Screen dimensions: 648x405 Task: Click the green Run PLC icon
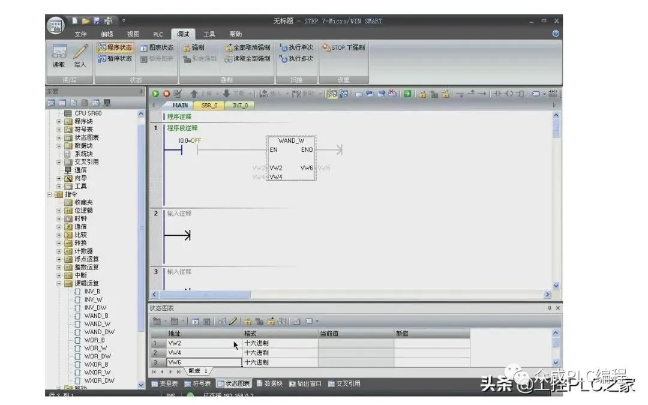(155, 94)
